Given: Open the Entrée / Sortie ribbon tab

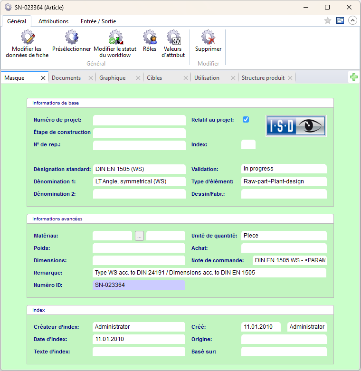Looking at the screenshot, I should 98,21.
